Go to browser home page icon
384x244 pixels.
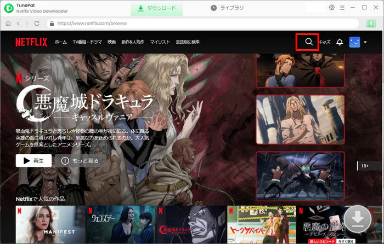(x=8, y=24)
